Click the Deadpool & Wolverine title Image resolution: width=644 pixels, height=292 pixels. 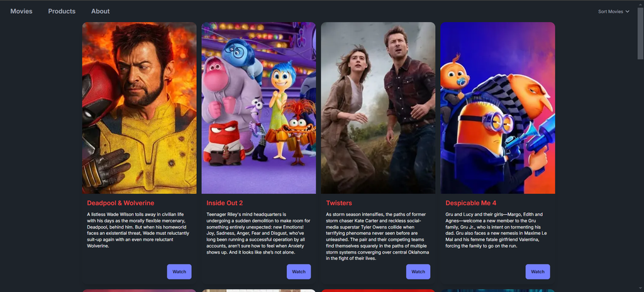(121, 203)
